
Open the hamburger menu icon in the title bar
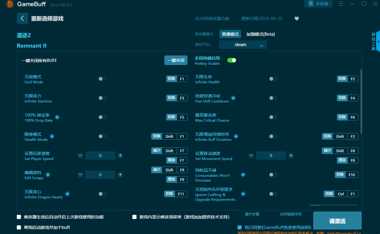pos(341,4)
